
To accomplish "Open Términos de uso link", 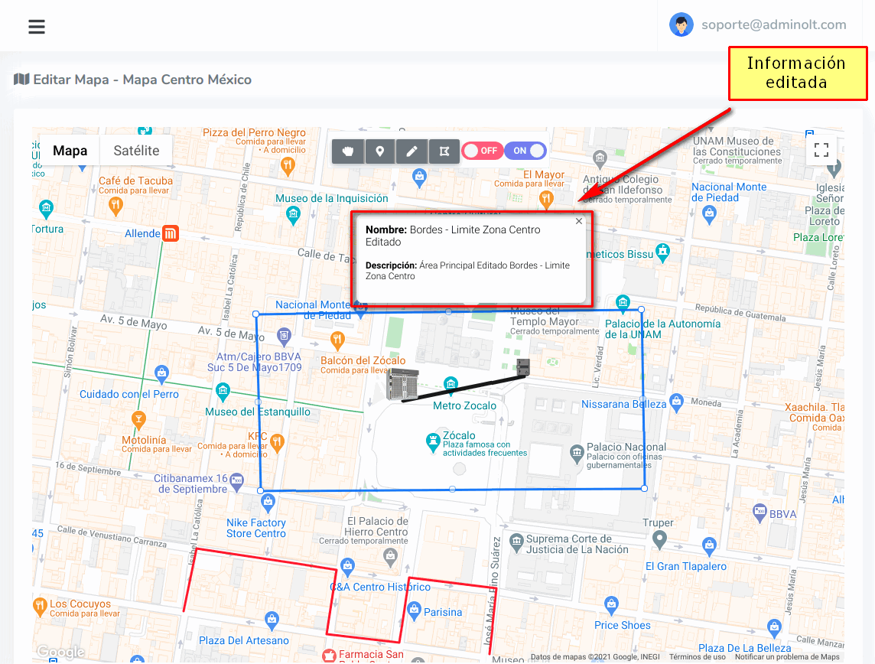I will coord(697,657).
